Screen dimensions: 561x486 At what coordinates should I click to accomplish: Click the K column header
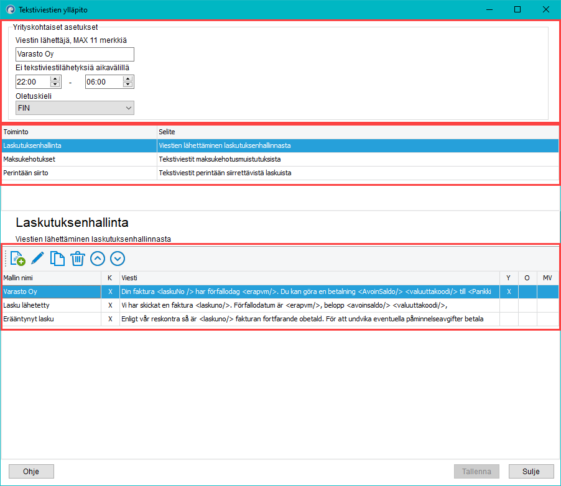click(110, 278)
